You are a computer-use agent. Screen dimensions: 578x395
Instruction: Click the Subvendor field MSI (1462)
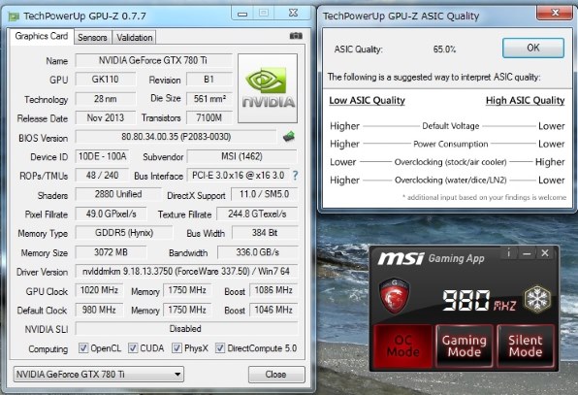coord(241,156)
